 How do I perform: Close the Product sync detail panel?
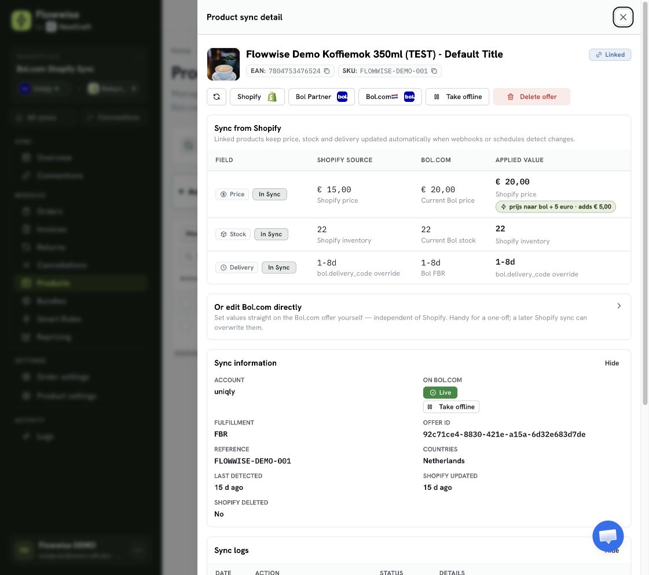click(x=623, y=17)
